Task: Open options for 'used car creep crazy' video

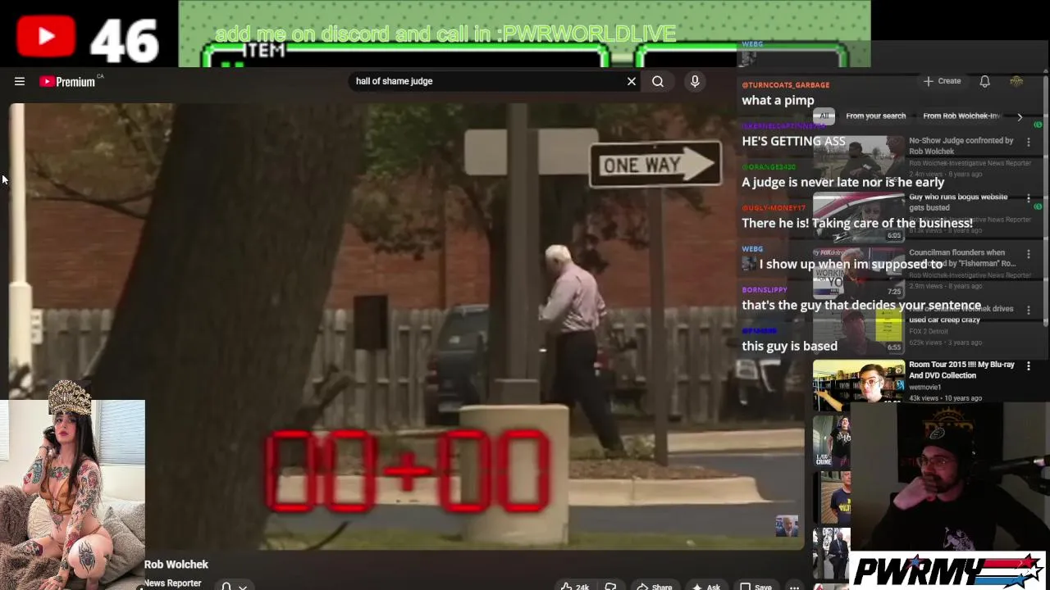Action: coord(1029,310)
